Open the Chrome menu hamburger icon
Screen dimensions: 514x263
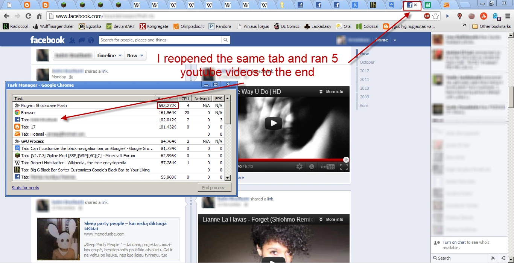(508, 16)
